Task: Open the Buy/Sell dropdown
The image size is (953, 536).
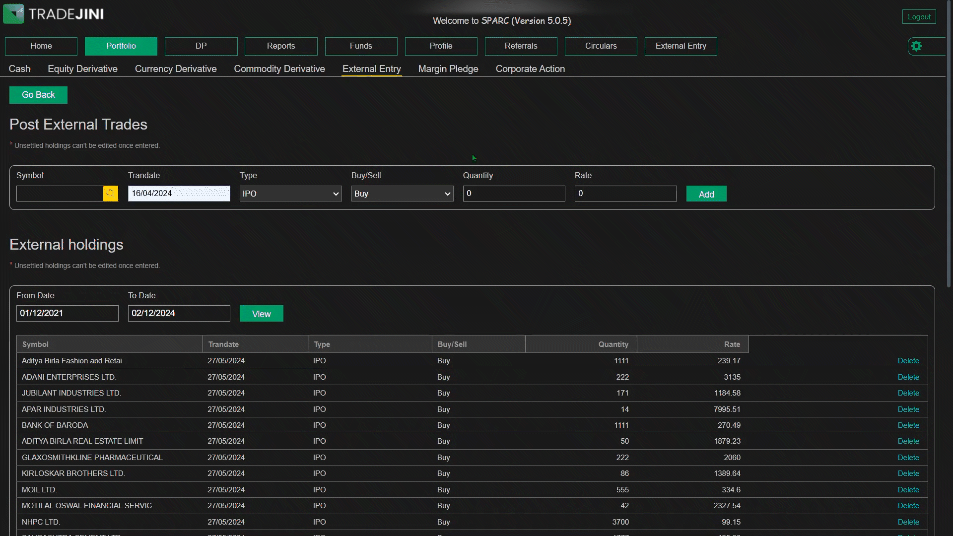Action: tap(402, 194)
